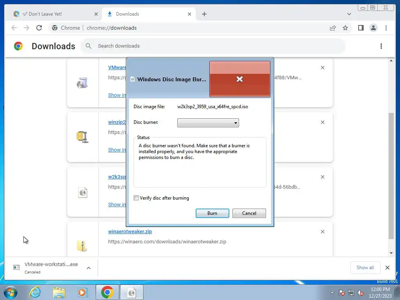Reload the downloads page
This screenshot has width=400, height=300.
point(39,28)
